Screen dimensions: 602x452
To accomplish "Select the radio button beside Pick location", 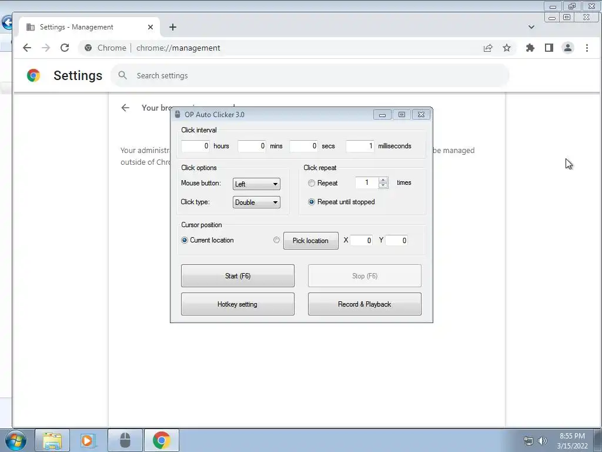I will point(276,240).
